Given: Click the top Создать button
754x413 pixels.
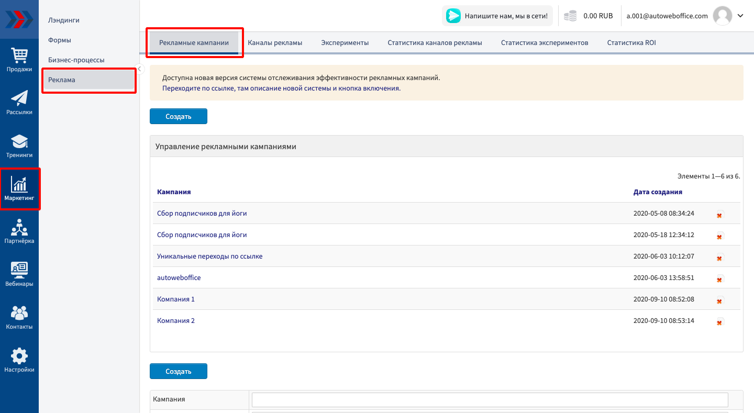Looking at the screenshot, I should (x=178, y=116).
